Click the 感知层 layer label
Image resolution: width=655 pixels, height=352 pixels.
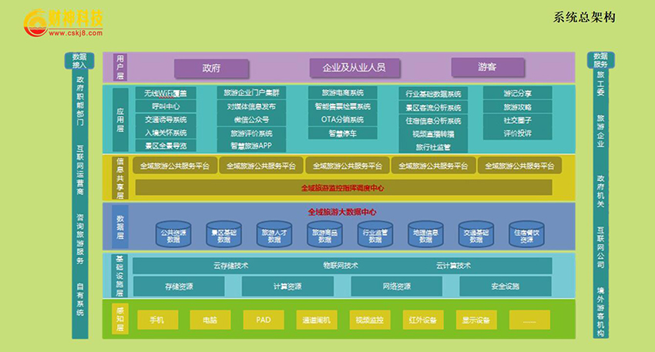coord(120,319)
